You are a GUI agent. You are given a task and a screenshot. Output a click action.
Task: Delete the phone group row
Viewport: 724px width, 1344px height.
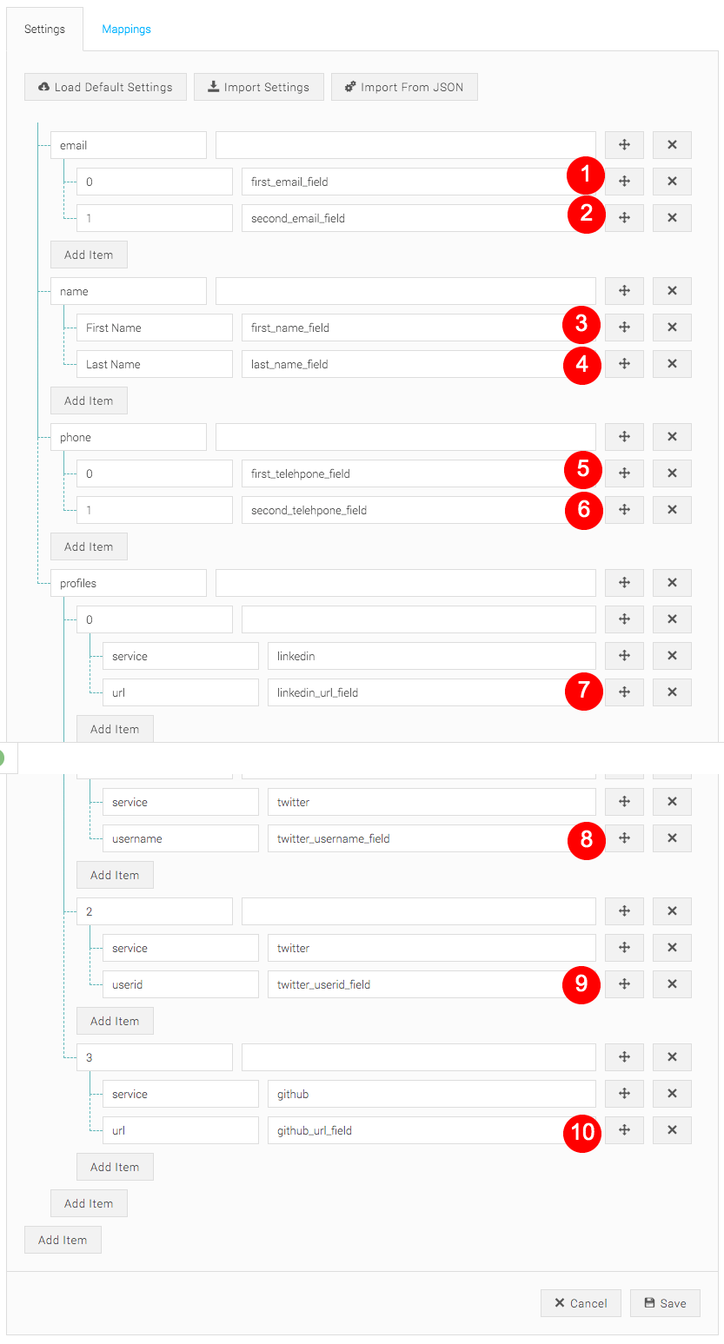[672, 437]
